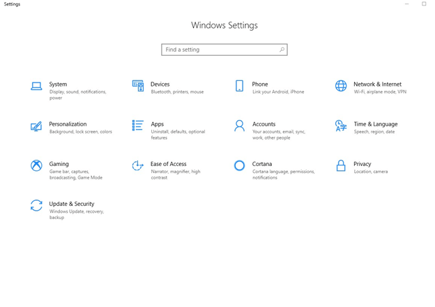Open Apps settings title

click(x=158, y=124)
